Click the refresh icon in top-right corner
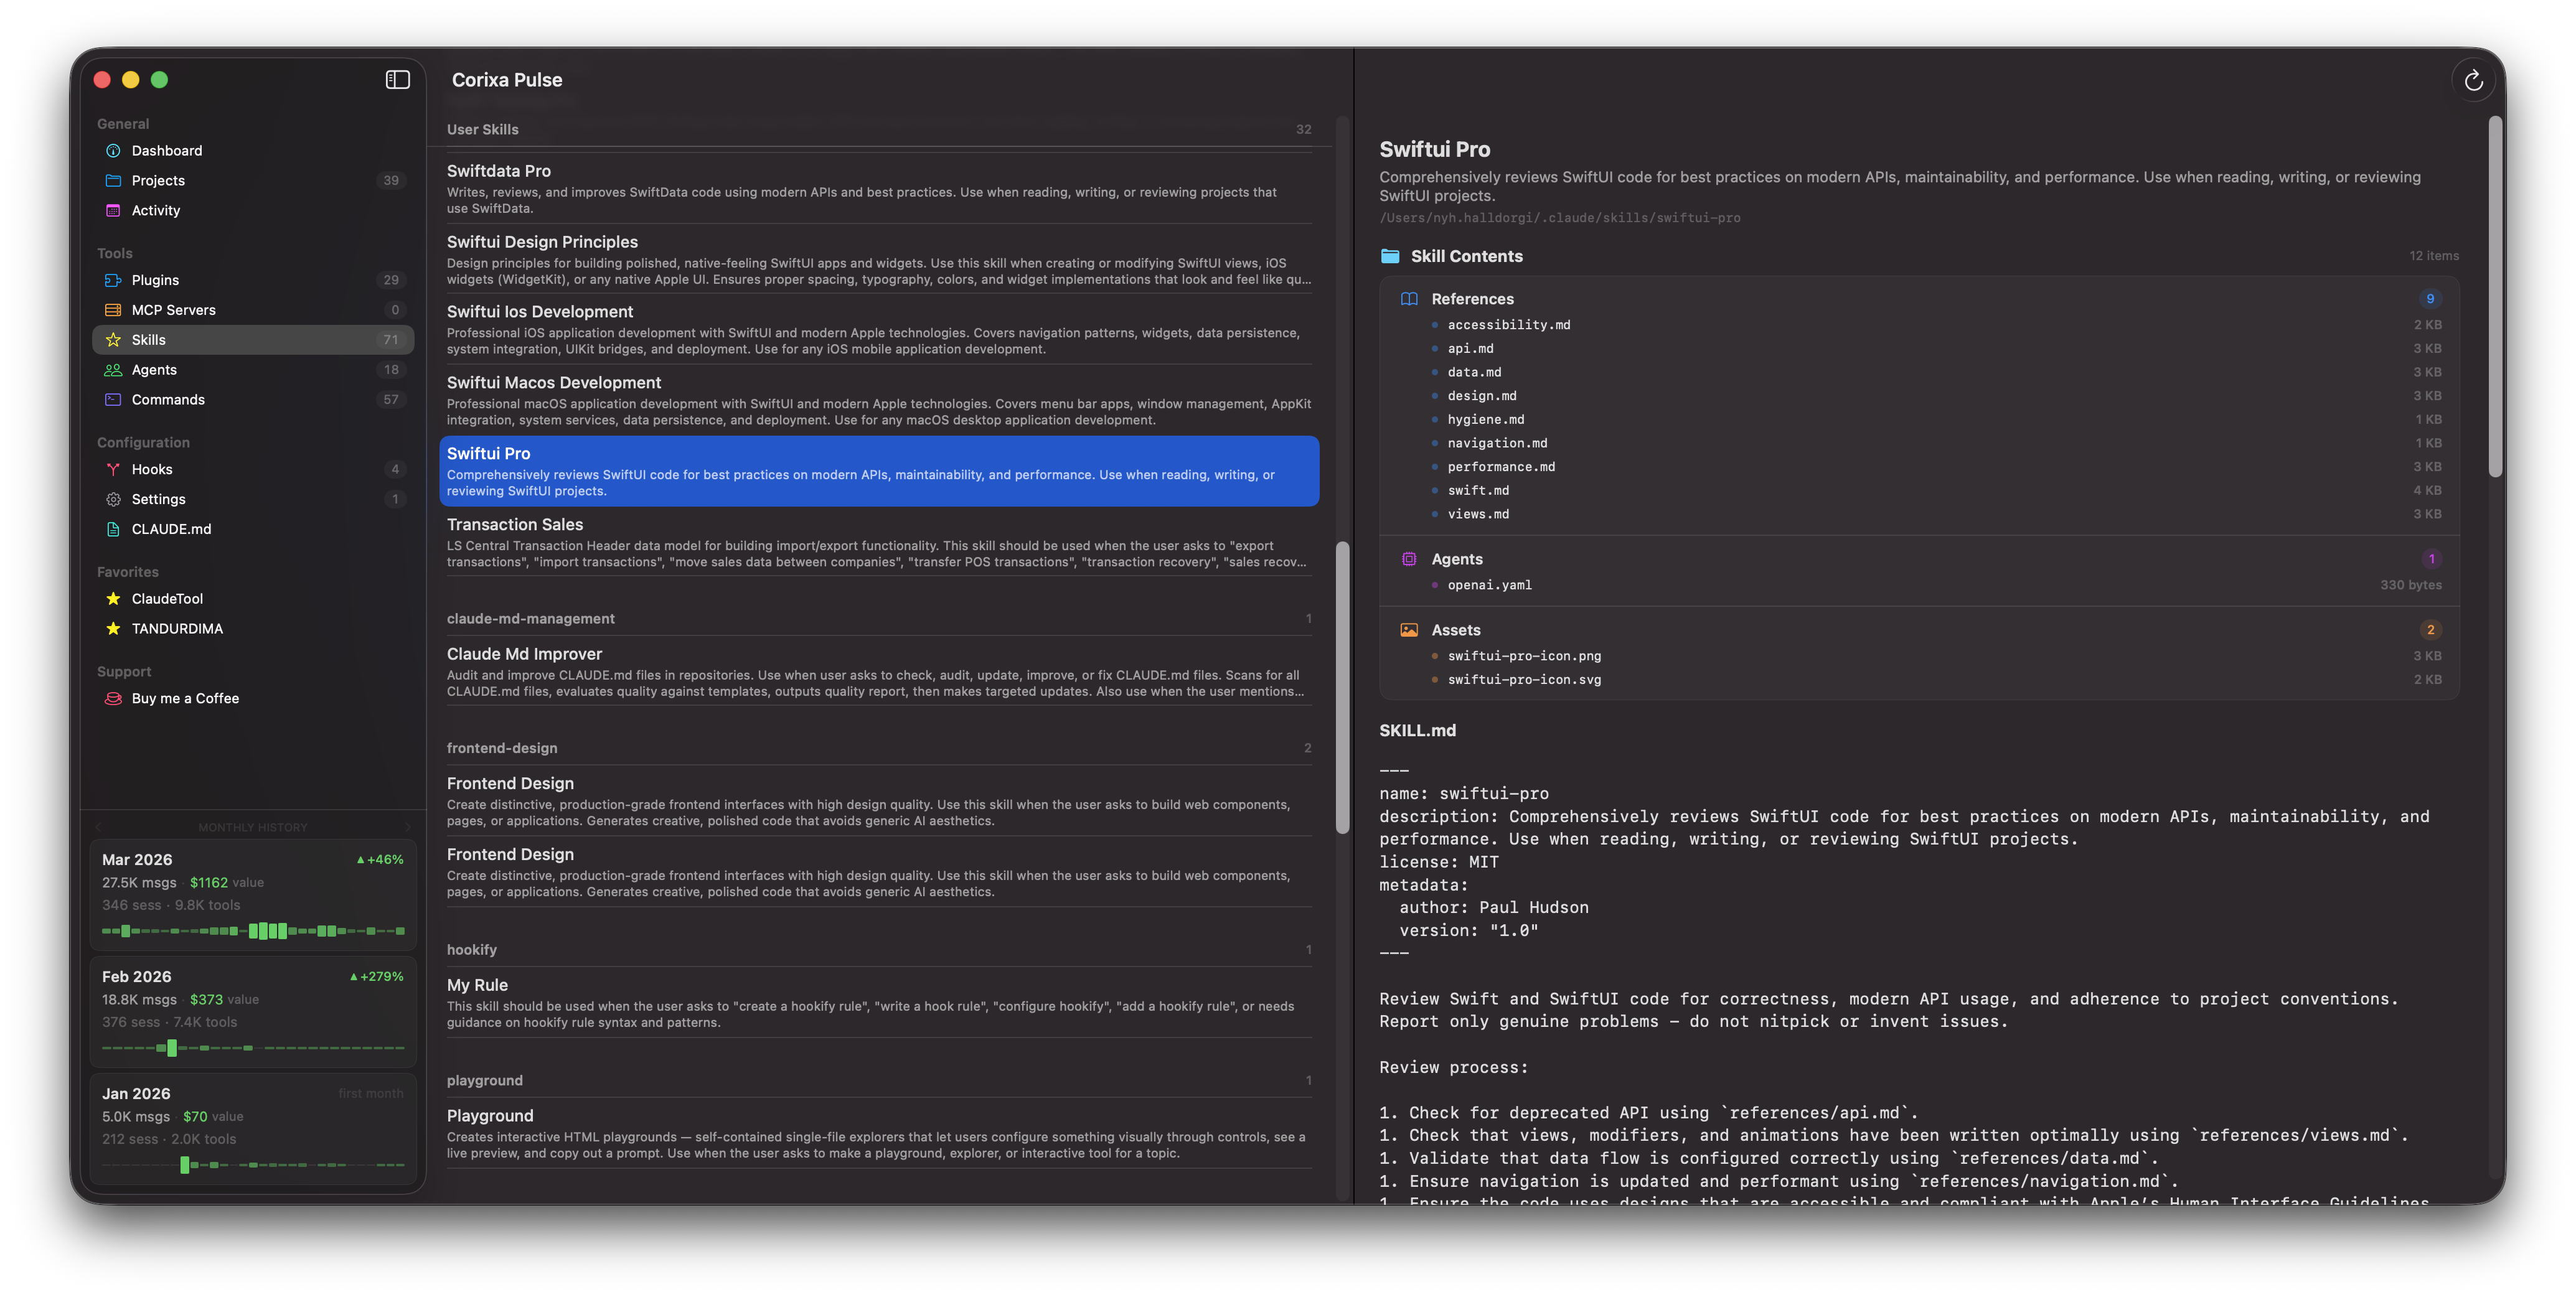This screenshot has width=2576, height=1297. pyautogui.click(x=2473, y=81)
